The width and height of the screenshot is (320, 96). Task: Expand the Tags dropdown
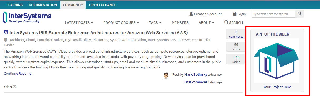tap(155, 23)
